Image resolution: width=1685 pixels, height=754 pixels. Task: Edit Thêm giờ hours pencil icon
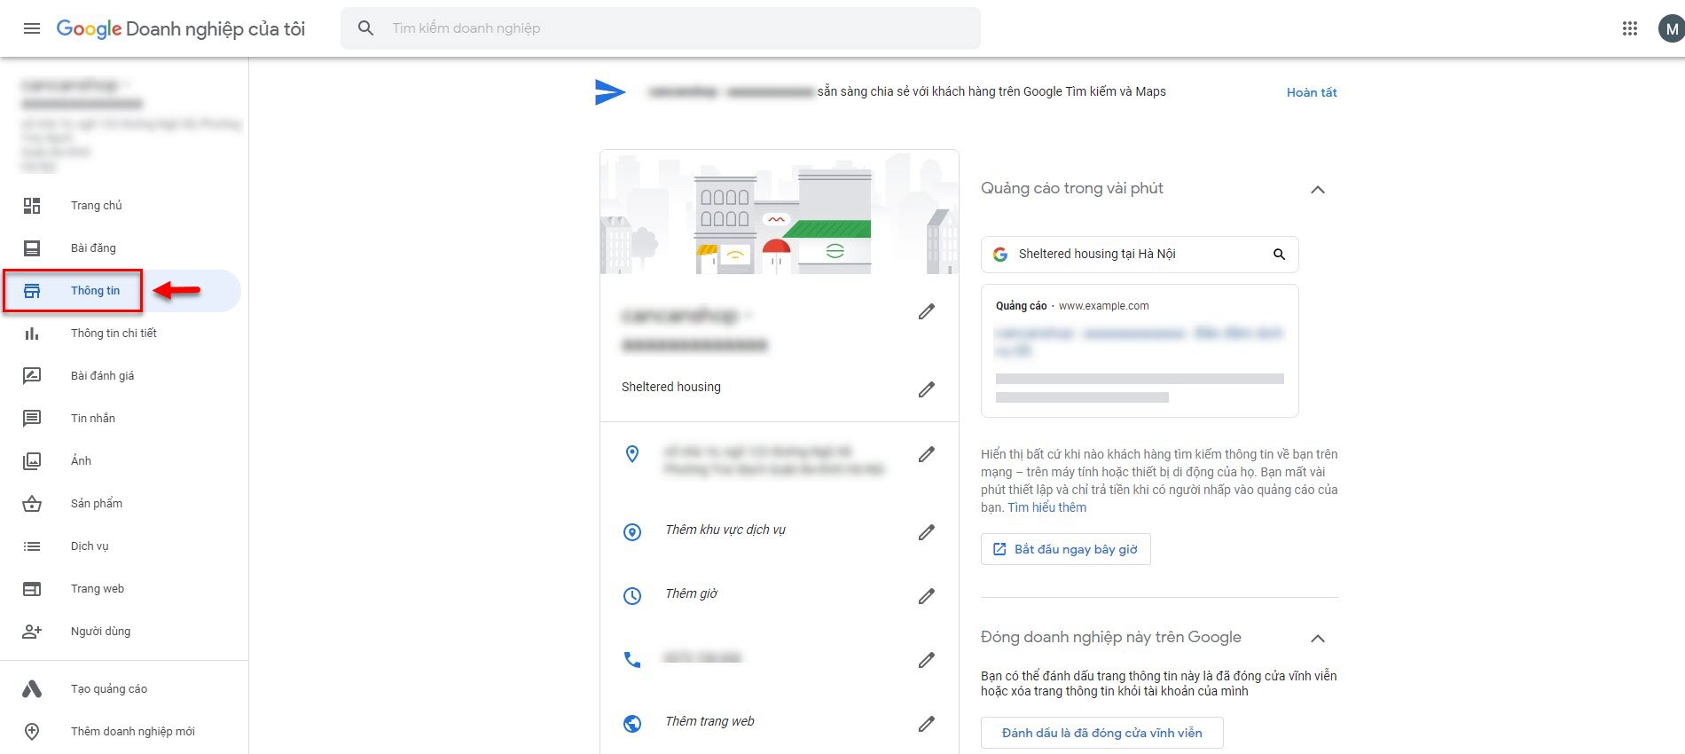(x=926, y=596)
